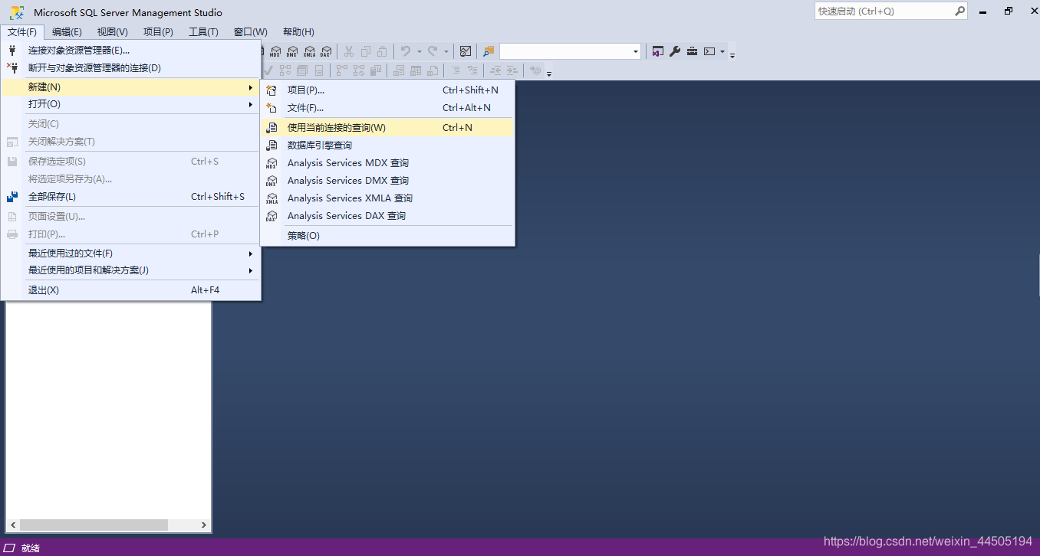Open the toolbar search combo box dropdown arrow
1040x556 pixels.
[x=636, y=52]
